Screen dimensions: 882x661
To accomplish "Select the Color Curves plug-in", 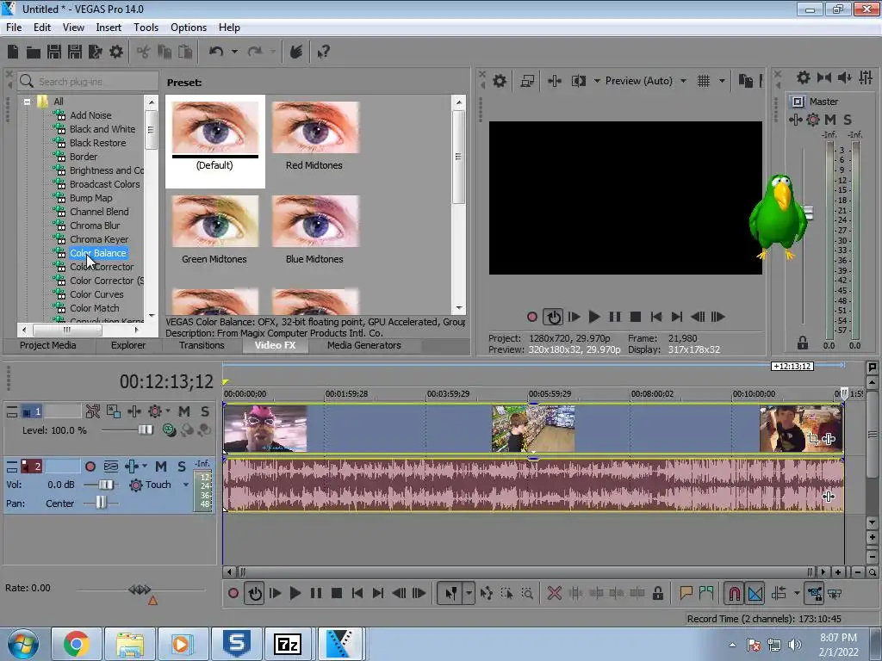I will click(96, 294).
